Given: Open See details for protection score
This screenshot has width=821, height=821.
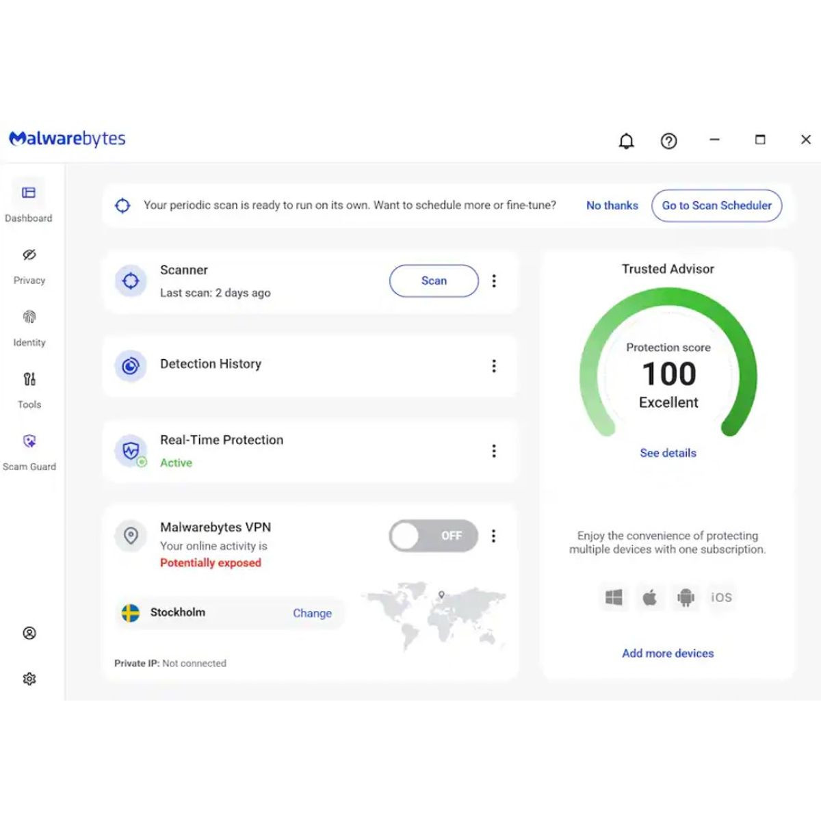Looking at the screenshot, I should [668, 453].
